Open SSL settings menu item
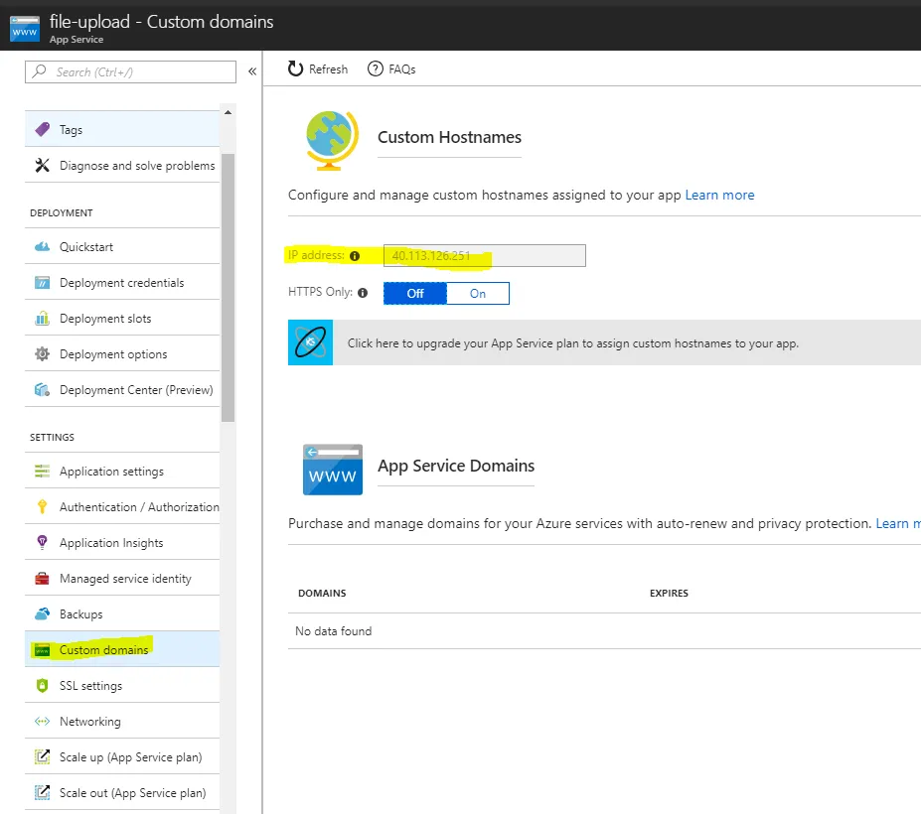Image resolution: width=921 pixels, height=814 pixels. tap(122, 686)
